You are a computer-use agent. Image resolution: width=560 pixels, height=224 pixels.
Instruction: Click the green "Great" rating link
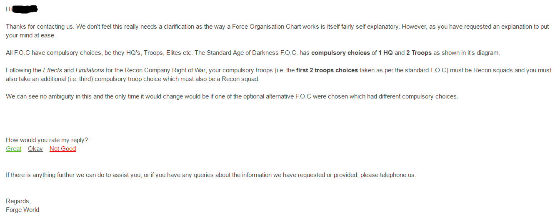tap(13, 149)
